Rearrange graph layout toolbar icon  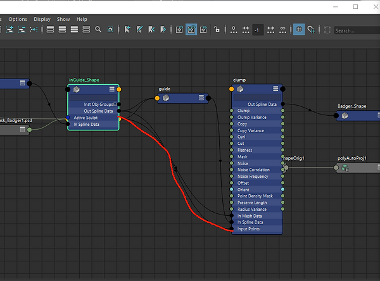[x=34, y=30]
